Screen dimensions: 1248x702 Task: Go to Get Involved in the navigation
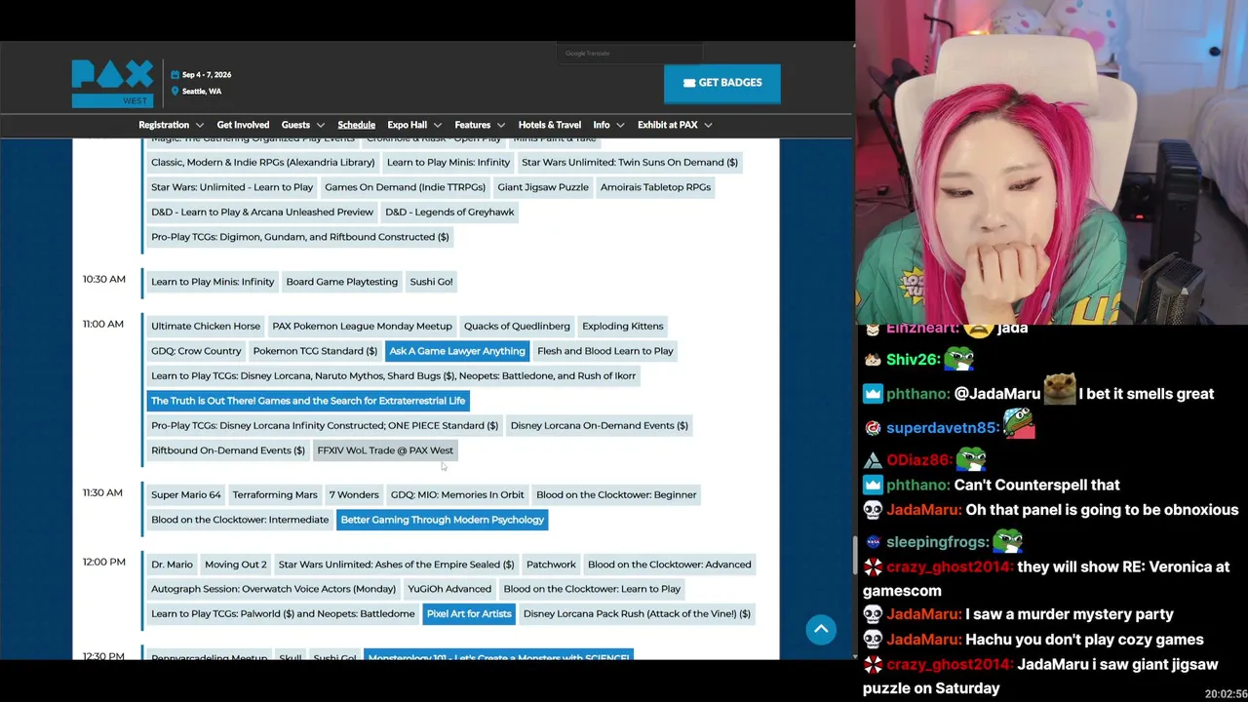pyautogui.click(x=243, y=125)
